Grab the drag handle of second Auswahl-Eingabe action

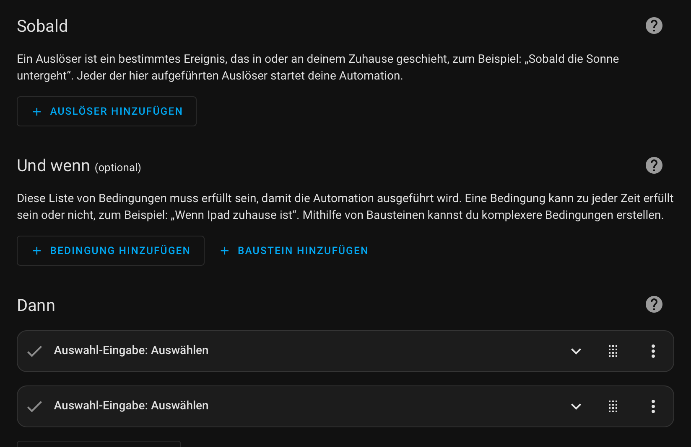coord(613,406)
